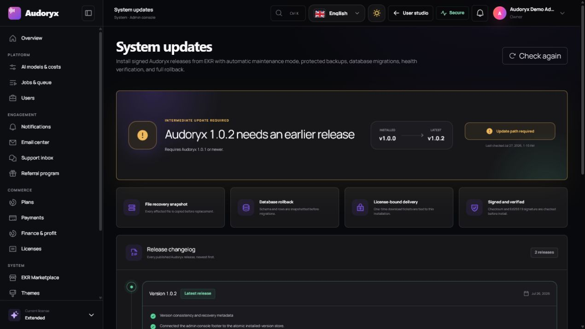The image size is (585, 329).
Task: Click the EKR Marketplace store icon
Action: (x=13, y=278)
